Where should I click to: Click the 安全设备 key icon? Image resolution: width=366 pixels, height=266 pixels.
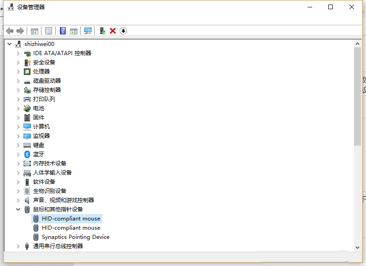[27, 62]
